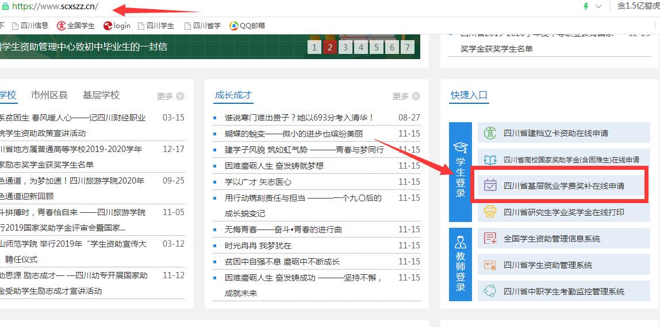Expand 更多 beside 基层学校 tab
Viewport: 660px width, 327px height.
171,96
